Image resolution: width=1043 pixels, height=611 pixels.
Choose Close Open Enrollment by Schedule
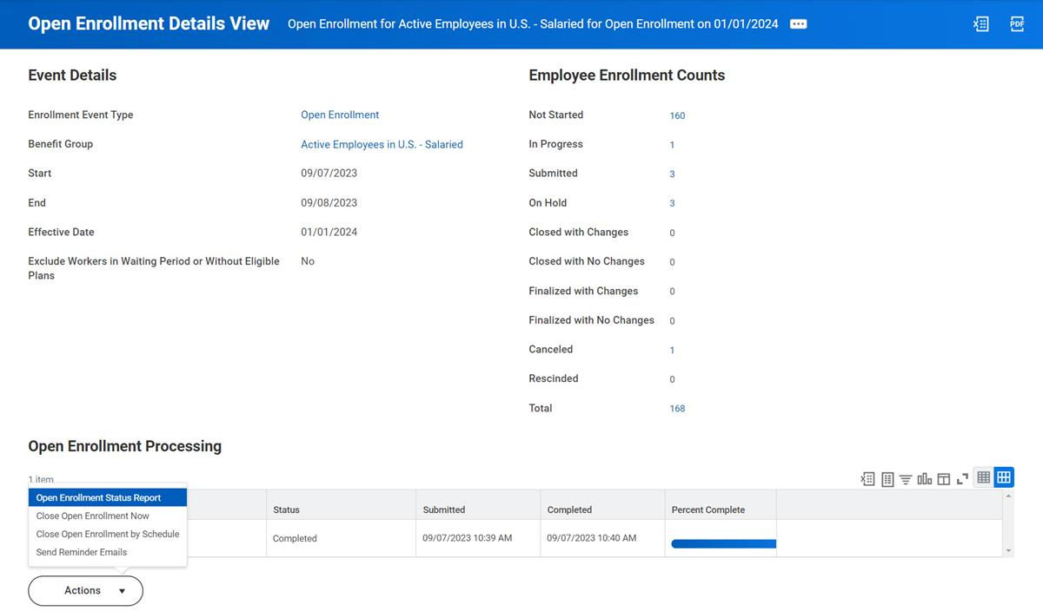108,534
